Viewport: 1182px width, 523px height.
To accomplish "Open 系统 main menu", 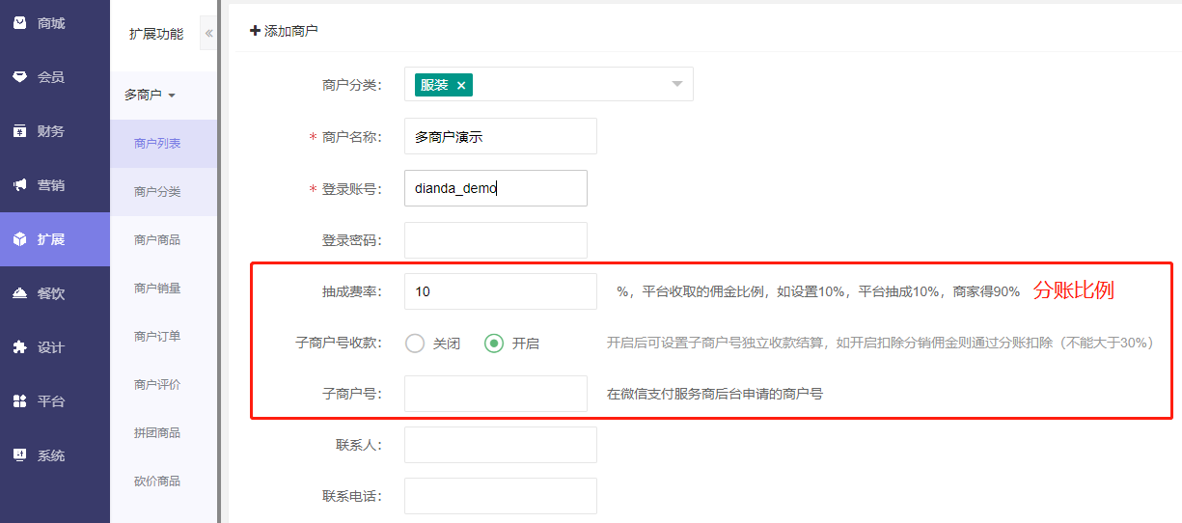I will [x=55, y=455].
